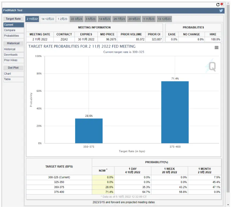Image resolution: width=231 pixels, height=207 pixels.
Task: Click the 325-350 target rate row label
Action: (59, 182)
